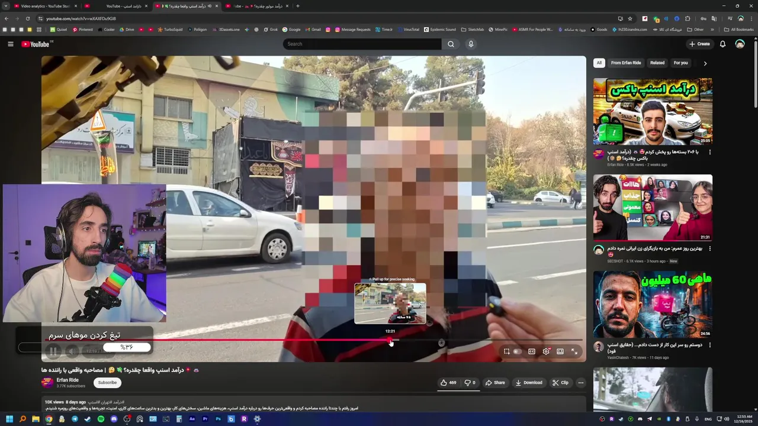Open Adobe After Effects from the taskbar
Viewport: 758px width, 426px height.
point(192,419)
